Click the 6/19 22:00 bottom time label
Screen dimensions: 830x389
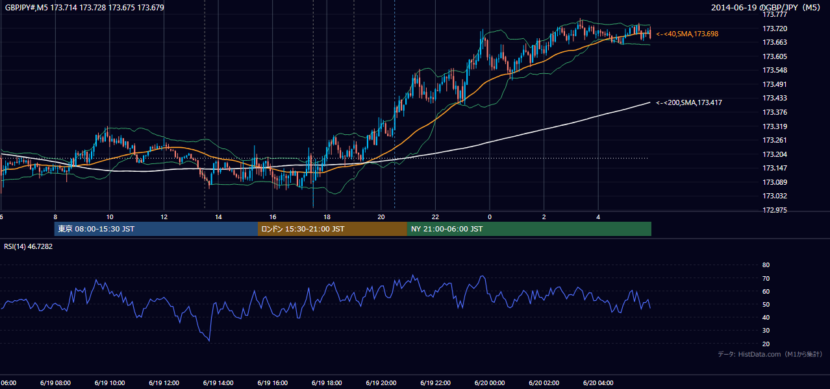(435, 383)
